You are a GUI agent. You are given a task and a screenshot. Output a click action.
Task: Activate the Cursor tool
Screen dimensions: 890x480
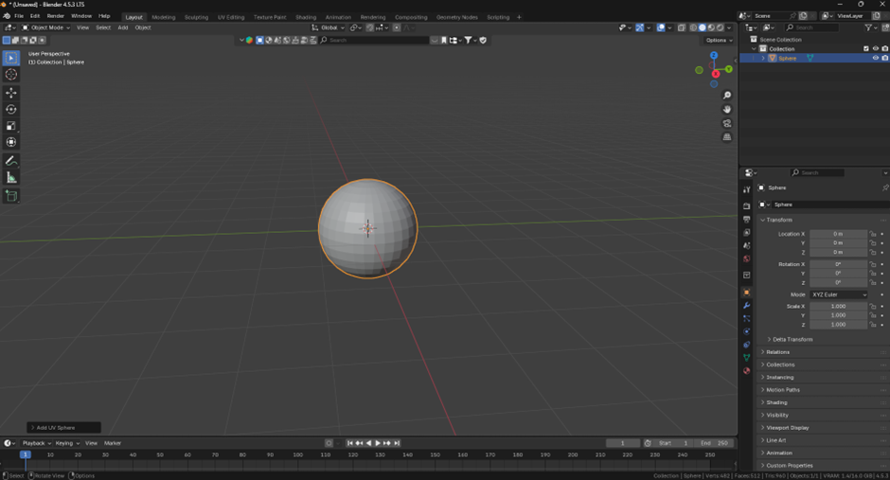(11, 75)
